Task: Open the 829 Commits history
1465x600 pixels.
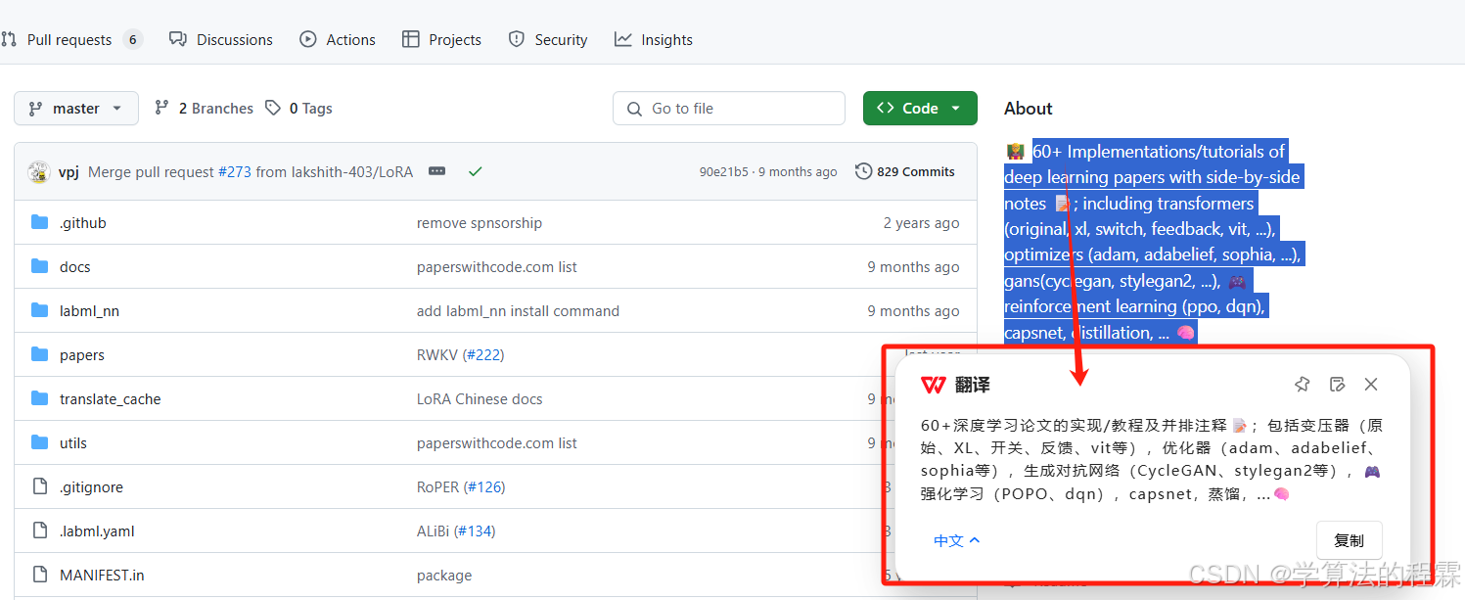Action: coord(905,171)
